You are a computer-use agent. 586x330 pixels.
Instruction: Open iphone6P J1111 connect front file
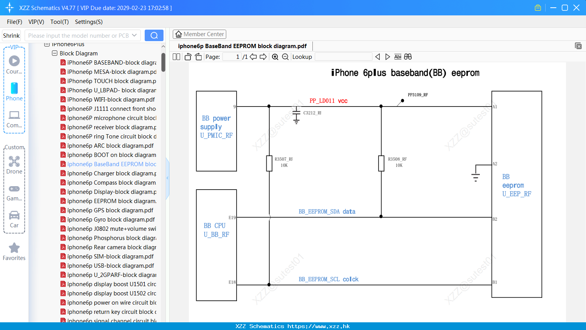[x=109, y=108]
